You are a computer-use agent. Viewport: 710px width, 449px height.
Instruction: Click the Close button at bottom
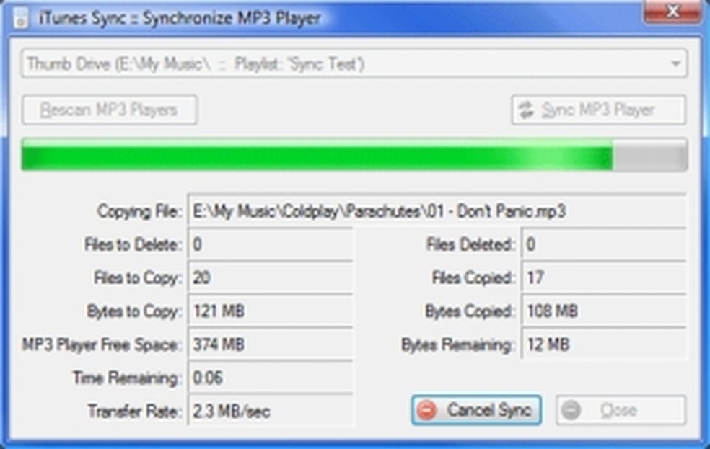pos(621,410)
